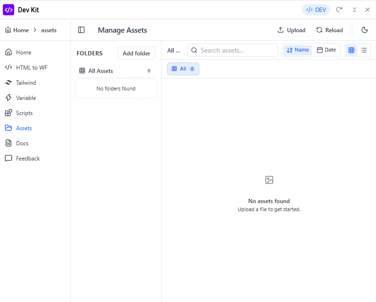The image size is (376, 302).
Task: Sort assets by Date
Action: click(326, 50)
